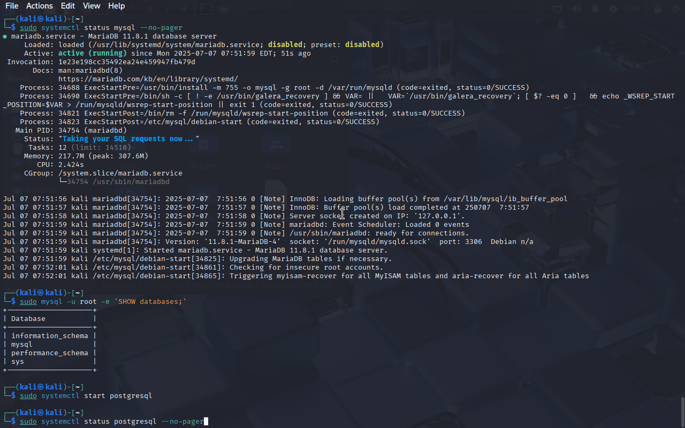The width and height of the screenshot is (685, 428).
Task: Click the Invocation ID 1e23e198cc35492ea24e459947fb479d
Action: 127,62
